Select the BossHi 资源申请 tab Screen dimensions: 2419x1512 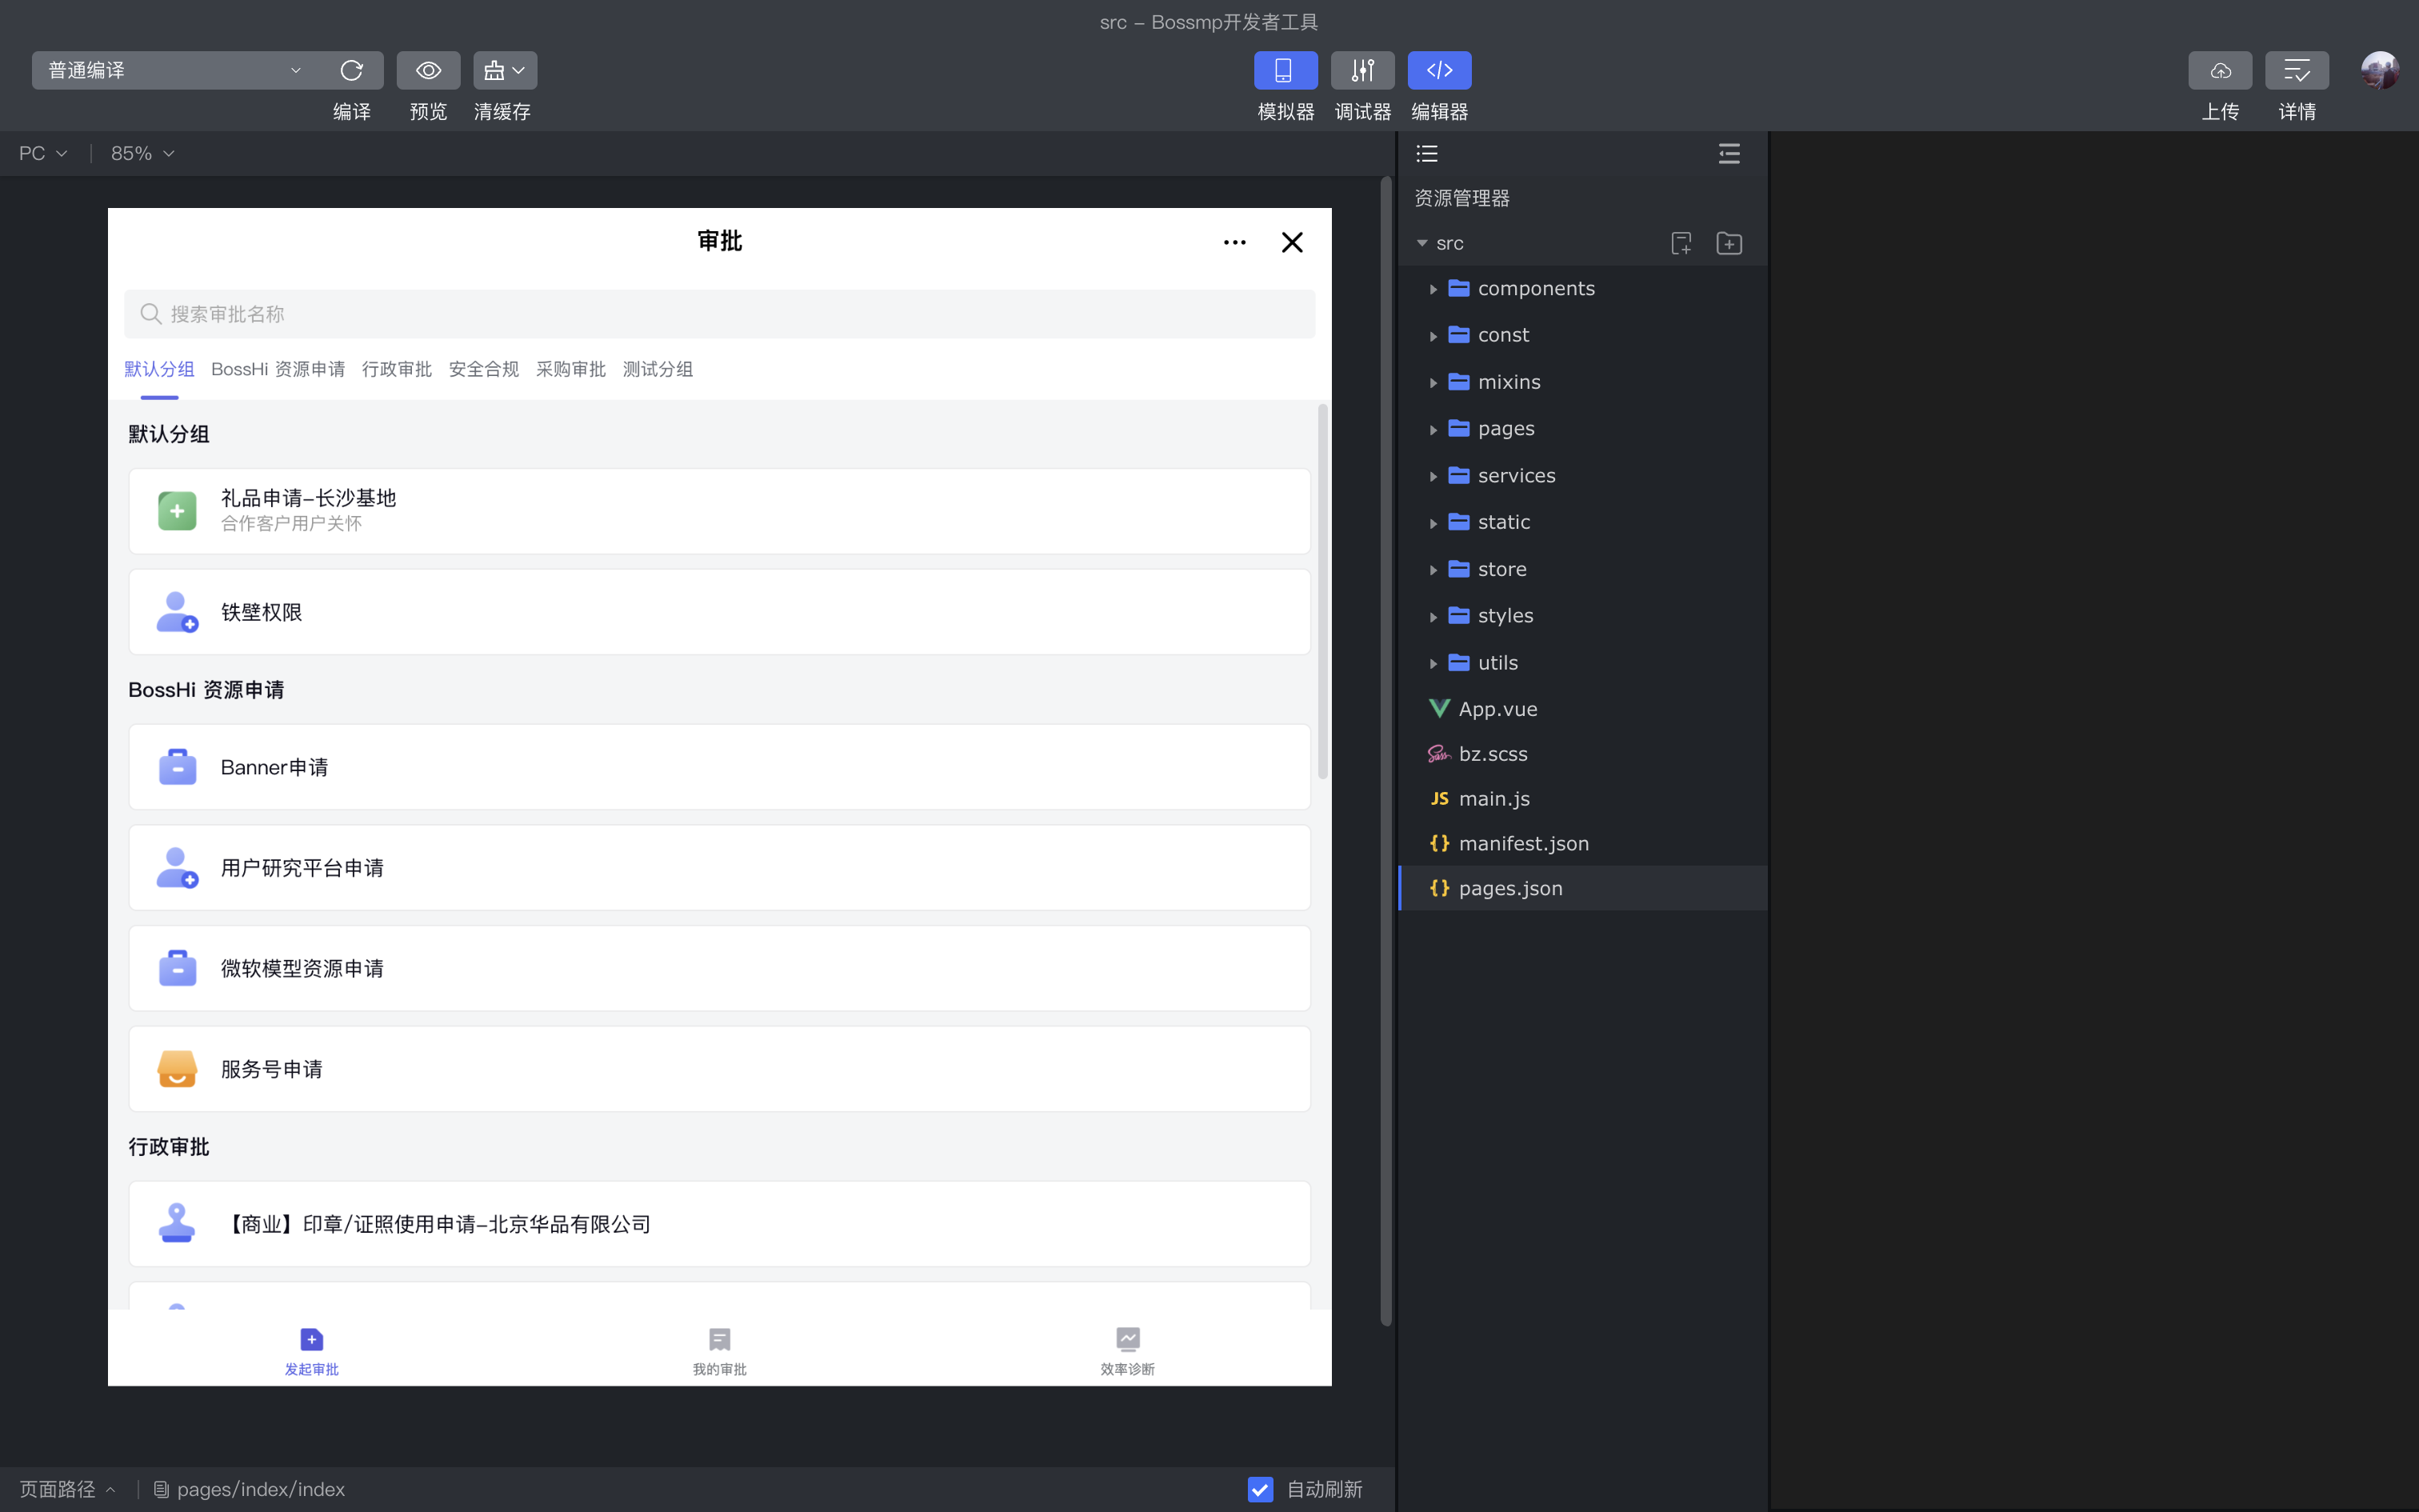(278, 369)
